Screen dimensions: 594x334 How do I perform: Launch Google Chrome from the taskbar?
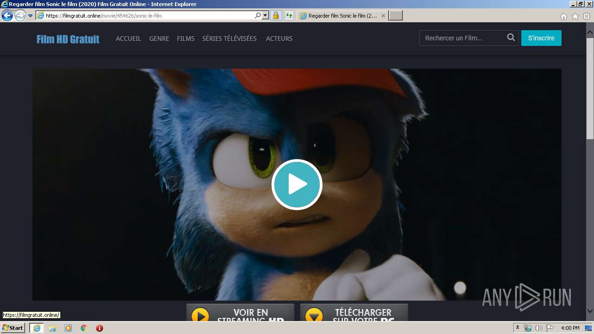pos(84,328)
